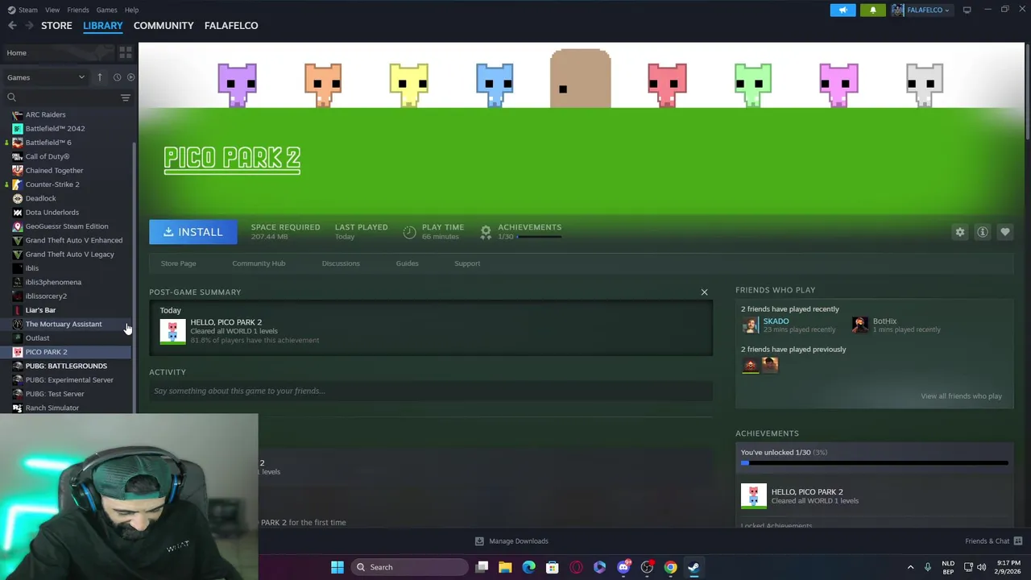Viewport: 1031px width, 580px height.
Task: Open Windows Start menu
Action: [x=337, y=567]
